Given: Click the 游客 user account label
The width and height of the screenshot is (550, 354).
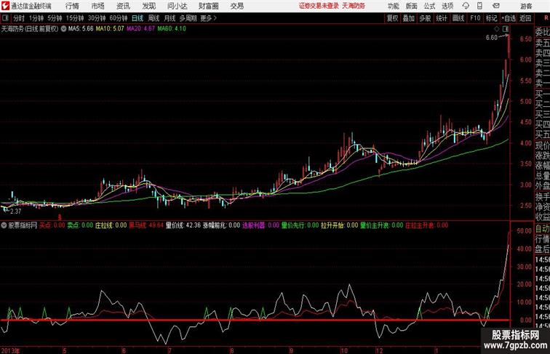Looking at the screenshot, I should pos(526,7).
